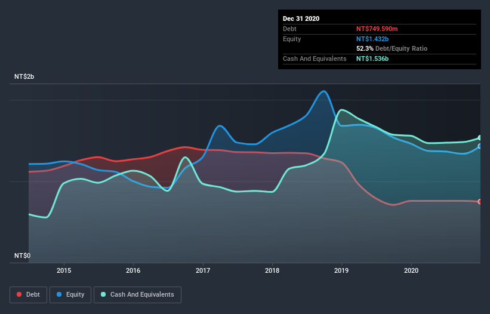Screen dimensions: 490x314
Task: Toggle the Debt legend button
Action: pyautogui.click(x=28, y=295)
